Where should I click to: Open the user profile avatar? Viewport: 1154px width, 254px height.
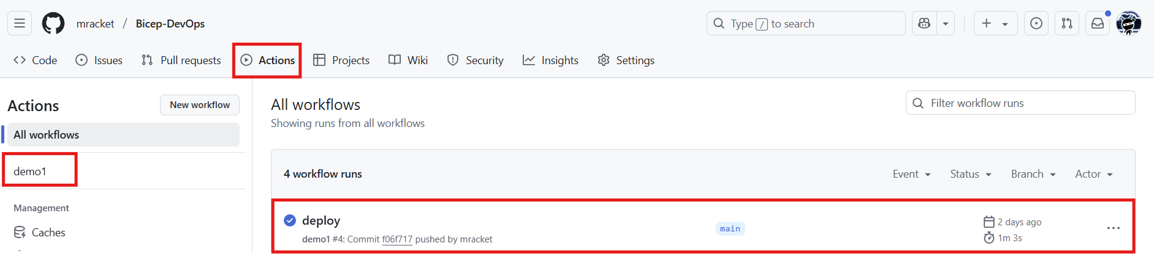click(x=1129, y=23)
